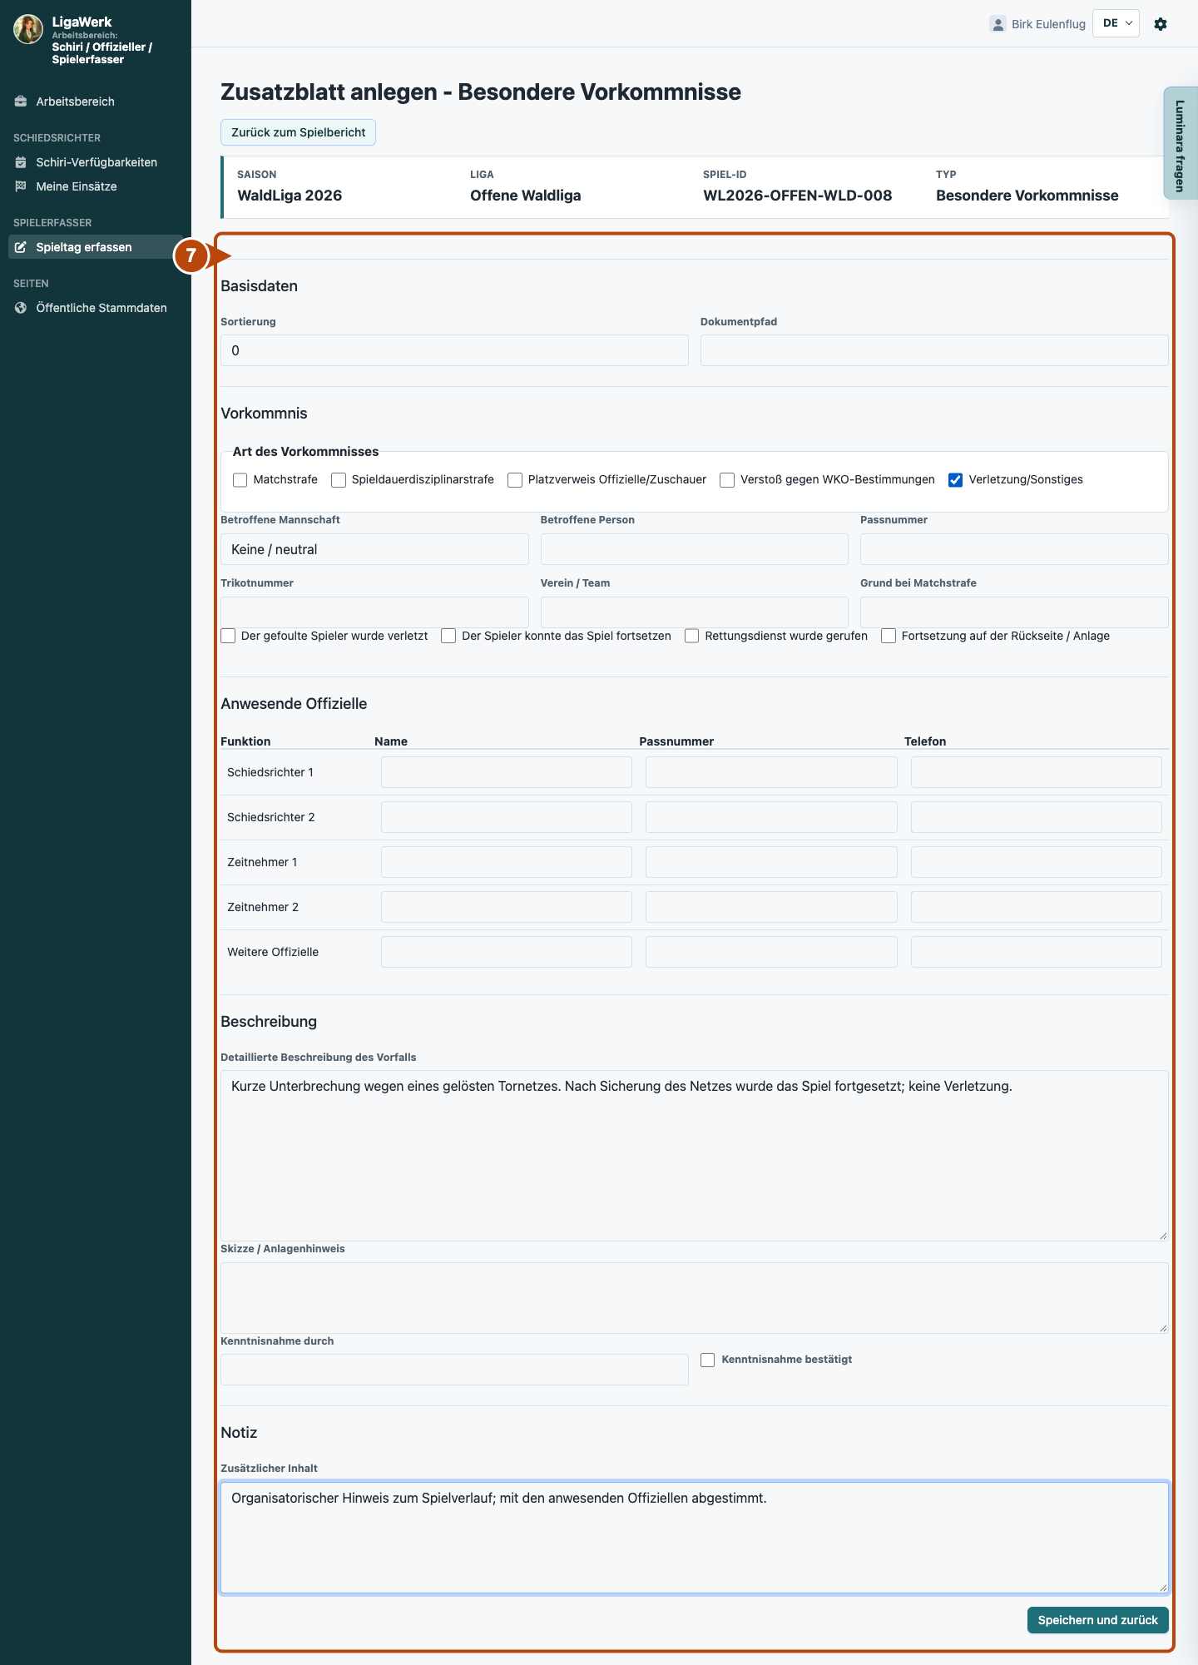Click the user avatar icon beside Birk Eulenflug
Viewport: 1198px width, 1665px height.
[998, 24]
